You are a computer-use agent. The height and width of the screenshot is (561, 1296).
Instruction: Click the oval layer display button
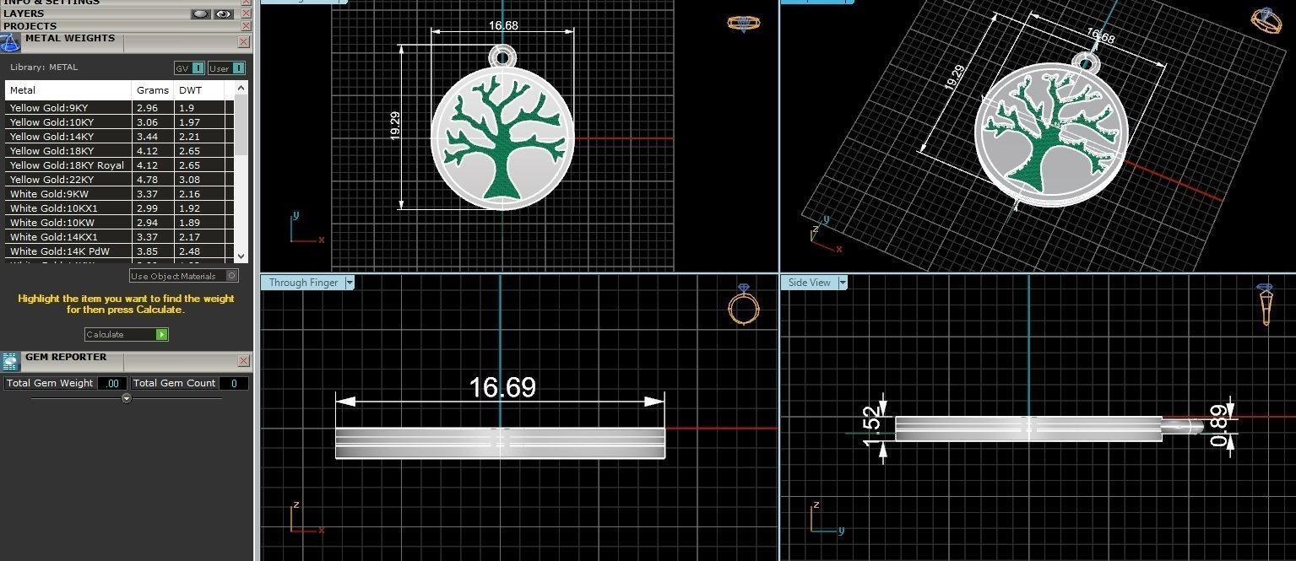click(x=201, y=13)
